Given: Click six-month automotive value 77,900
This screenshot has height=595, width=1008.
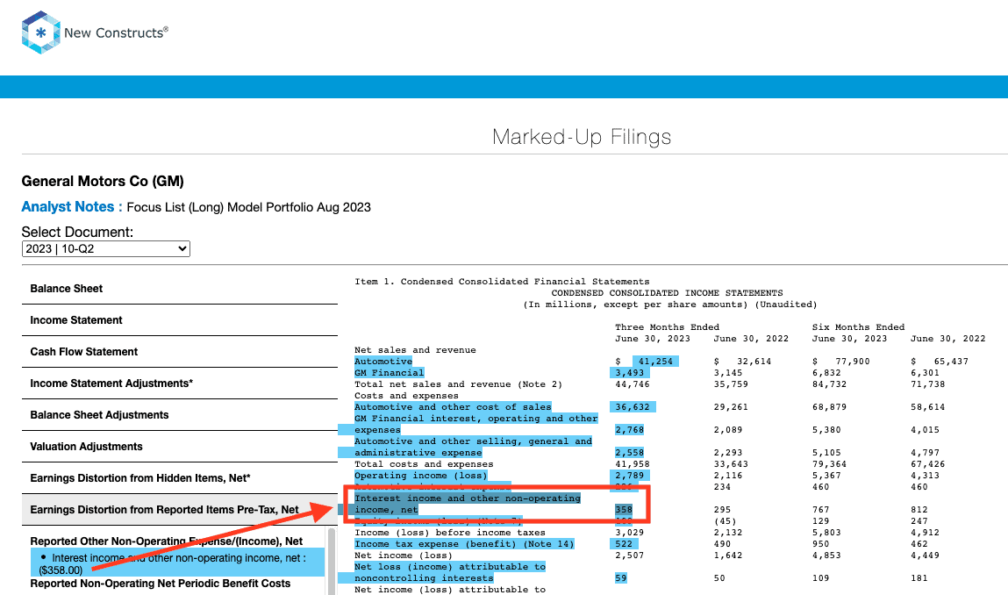Looking at the screenshot, I should coord(853,362).
